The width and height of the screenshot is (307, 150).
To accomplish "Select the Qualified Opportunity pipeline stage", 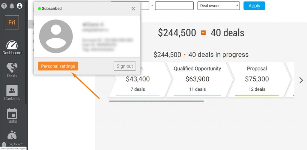I will (x=197, y=80).
